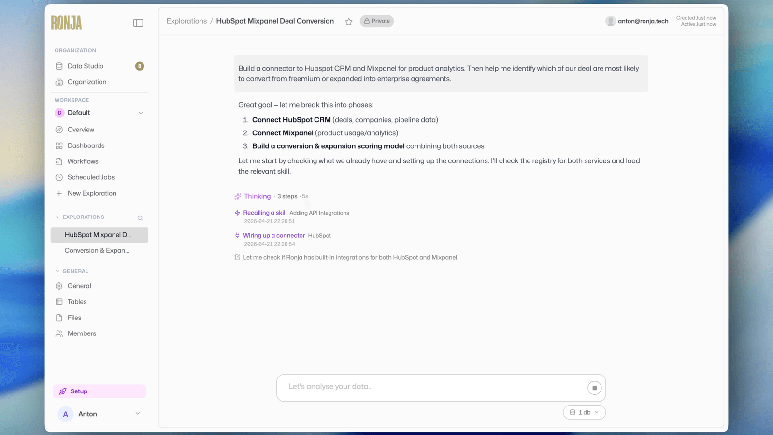Open the Anton account menu chevron
This screenshot has height=435, width=773.
tap(138, 414)
